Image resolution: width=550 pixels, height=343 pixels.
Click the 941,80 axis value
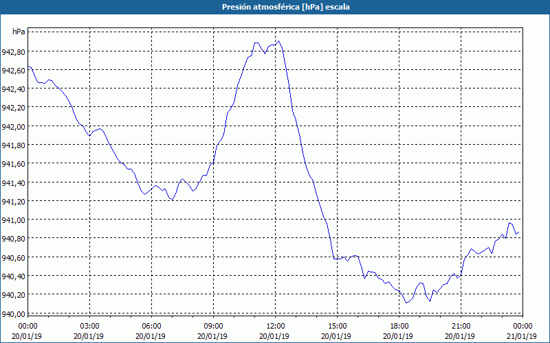[13, 145]
